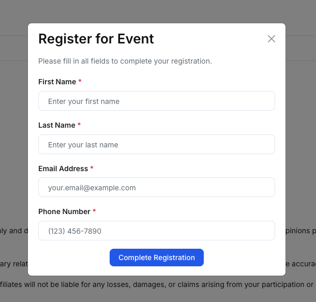This screenshot has width=316, height=302.
Task: Click the required asterisk after Phone Number
Action: click(x=94, y=212)
